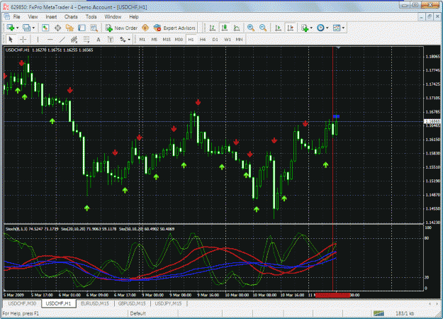Expand the Periods dropdown arrow
Viewport: 443px width, 319px height.
tap(327, 28)
